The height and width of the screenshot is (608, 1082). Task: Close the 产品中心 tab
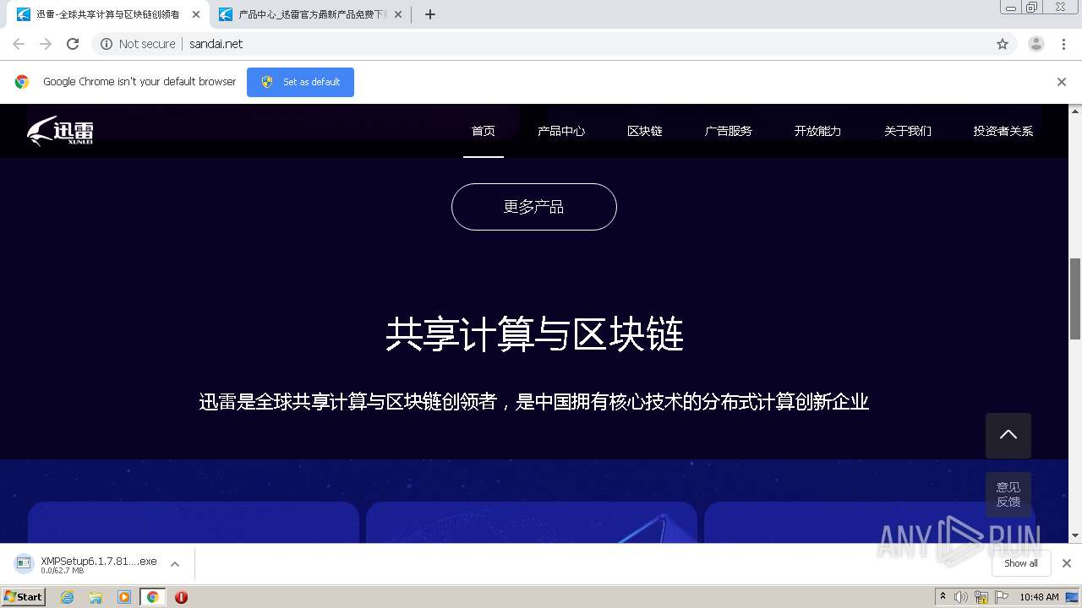(398, 14)
